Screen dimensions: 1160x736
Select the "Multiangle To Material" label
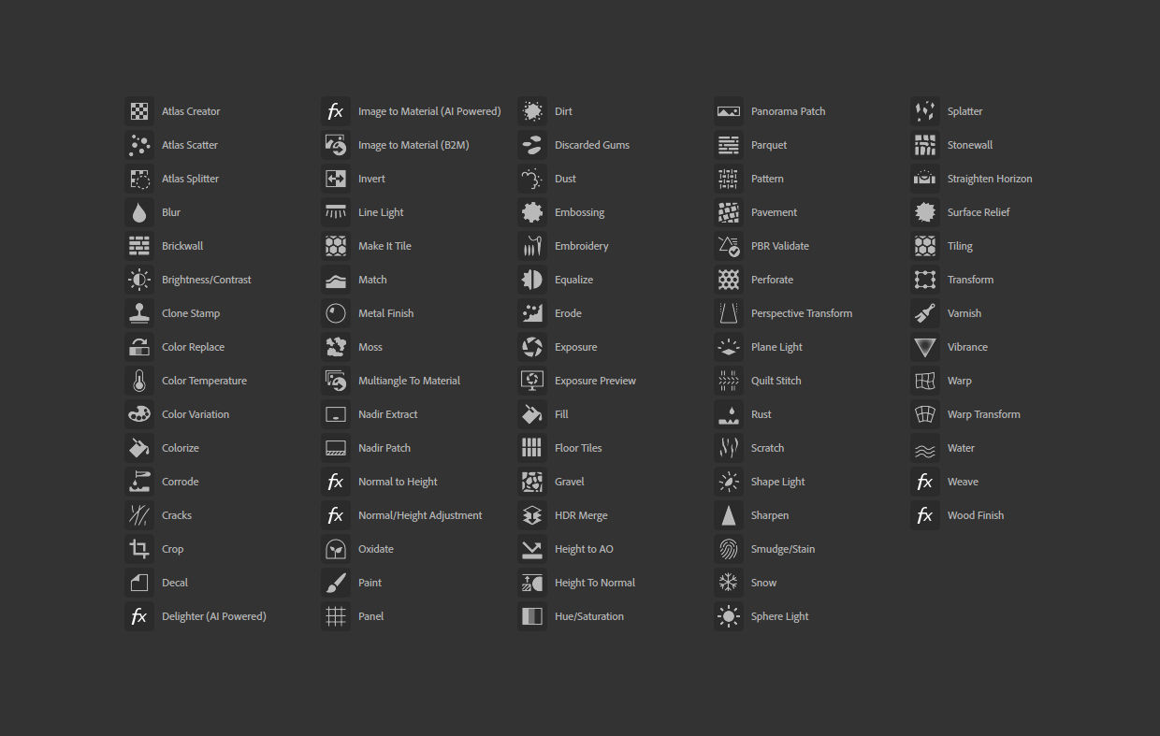click(409, 381)
